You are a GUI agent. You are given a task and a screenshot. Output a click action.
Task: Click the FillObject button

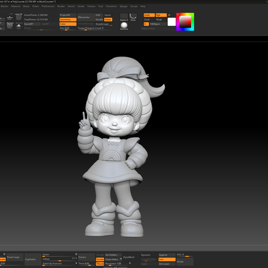click(158, 24)
